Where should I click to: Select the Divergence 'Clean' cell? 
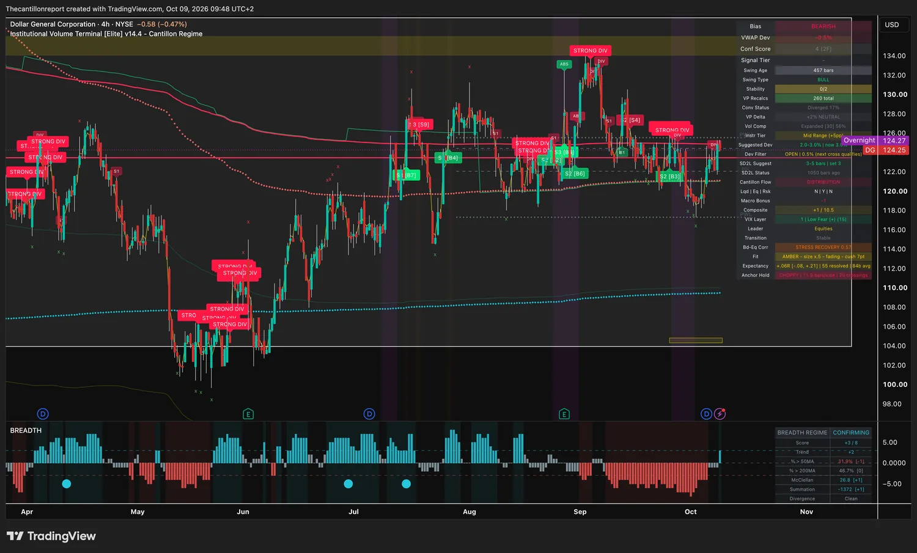pos(851,499)
